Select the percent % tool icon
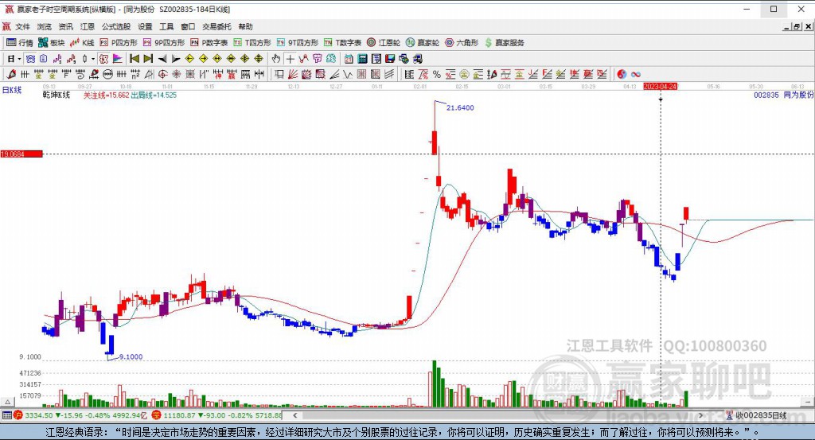This screenshot has width=815, height=440. (x=437, y=74)
